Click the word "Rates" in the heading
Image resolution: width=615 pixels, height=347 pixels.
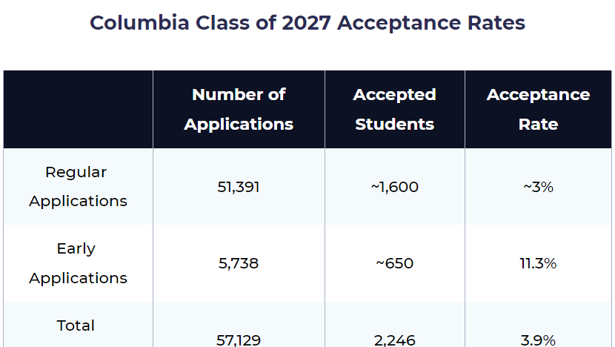point(496,23)
